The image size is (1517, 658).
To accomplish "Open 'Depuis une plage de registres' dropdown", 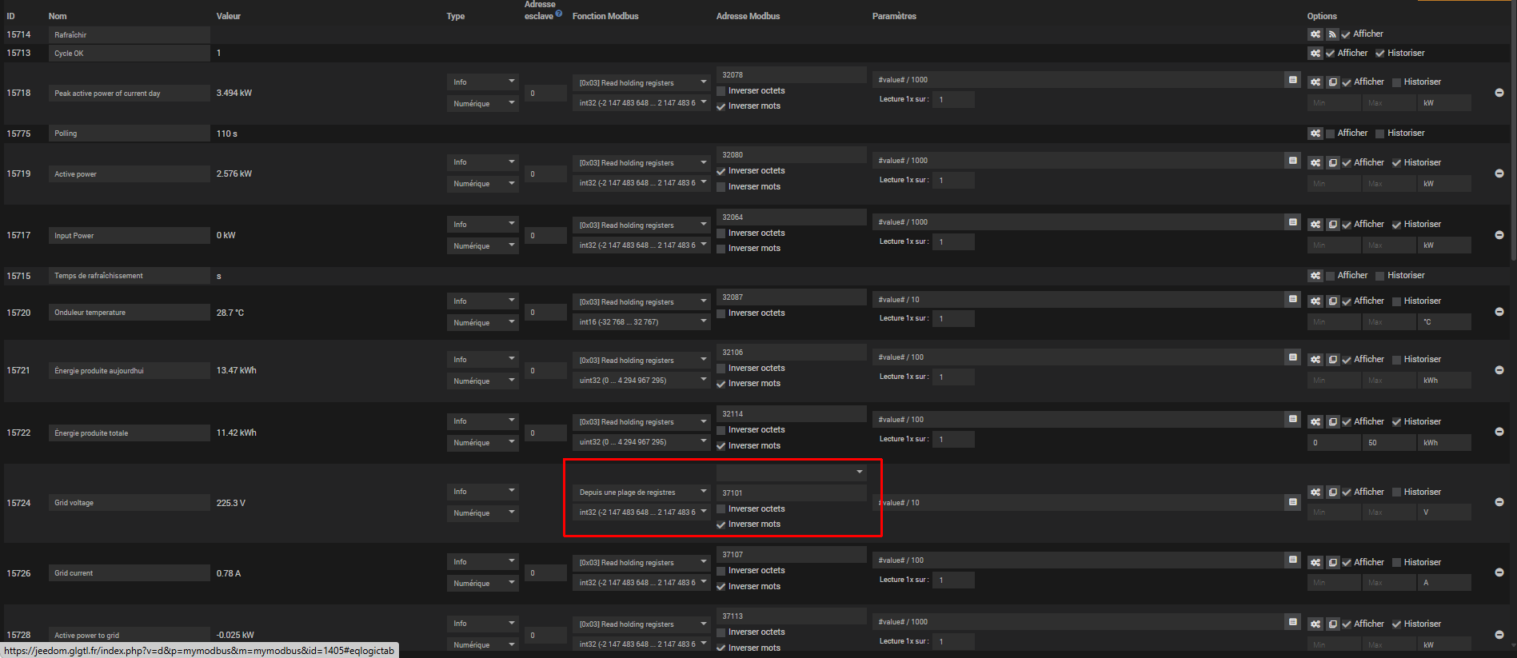I will pyautogui.click(x=641, y=493).
